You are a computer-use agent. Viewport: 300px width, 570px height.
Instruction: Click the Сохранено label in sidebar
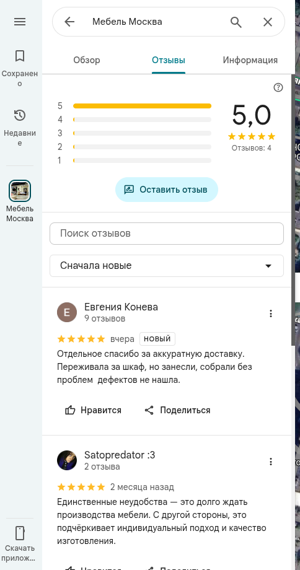tap(20, 79)
